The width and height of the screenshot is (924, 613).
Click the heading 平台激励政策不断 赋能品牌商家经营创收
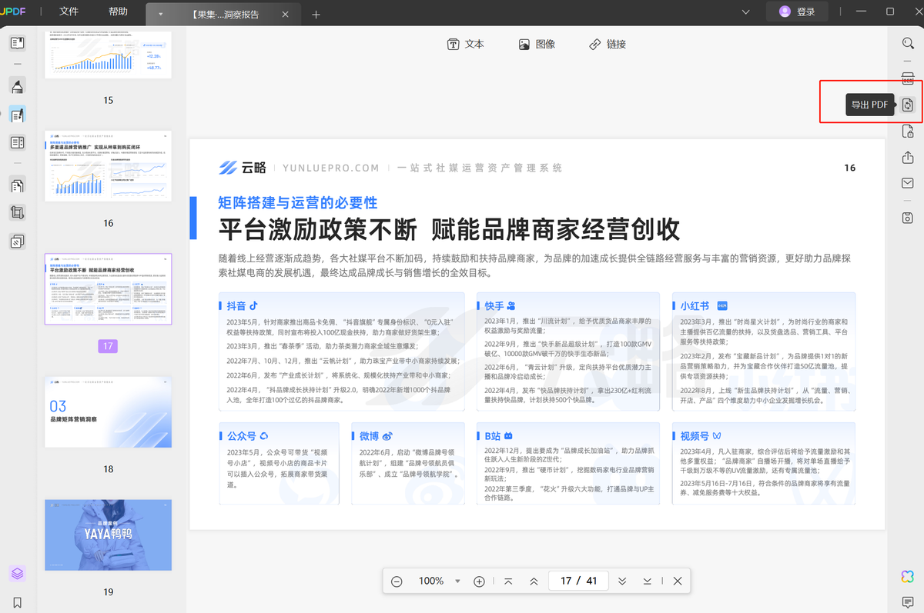tap(449, 229)
